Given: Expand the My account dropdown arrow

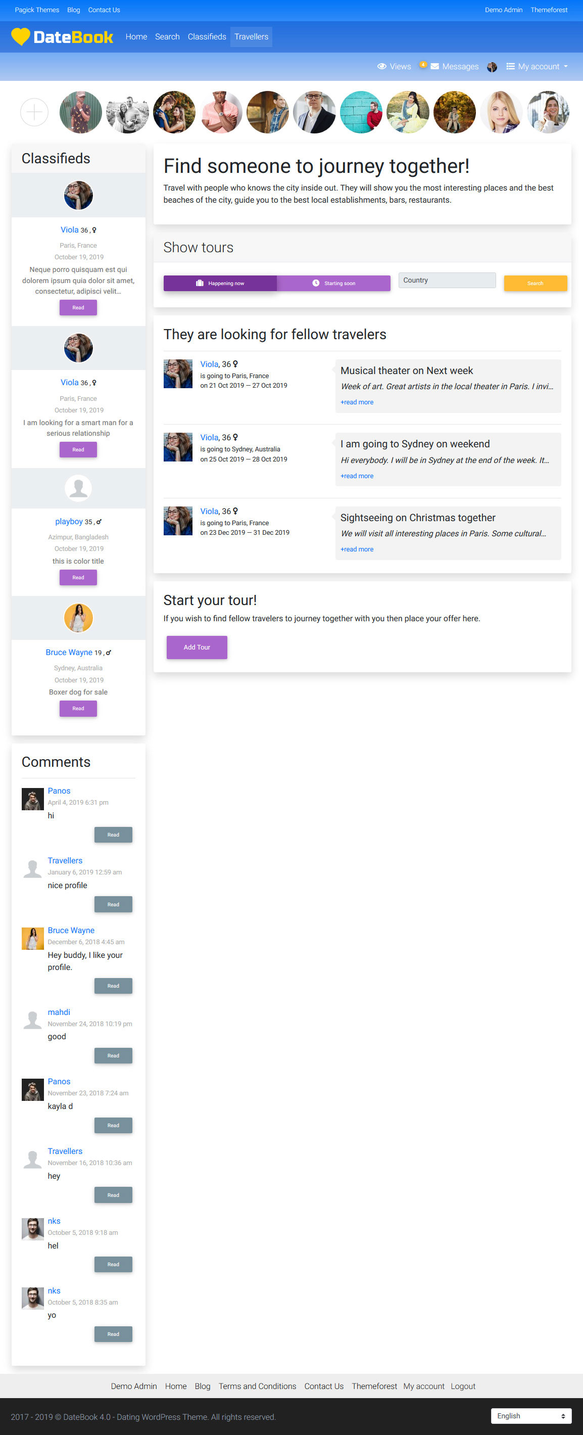Looking at the screenshot, I should click(x=566, y=66).
